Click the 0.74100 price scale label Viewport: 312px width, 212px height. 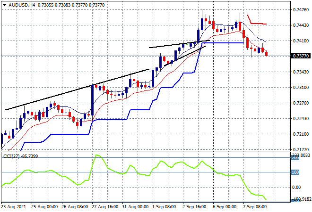(x=301, y=41)
